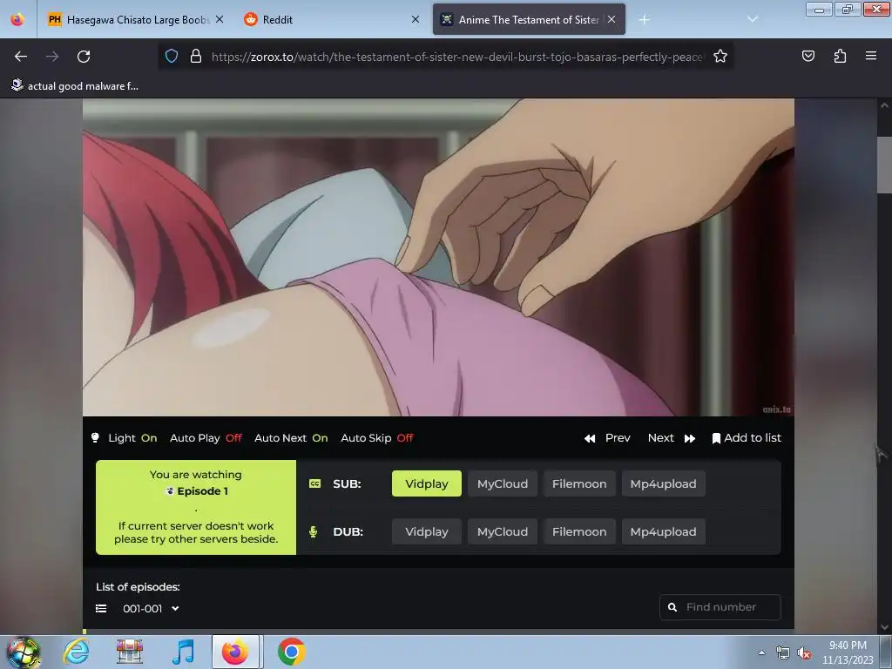Open the Firefox hamburger menu
The width and height of the screenshot is (892, 669).
click(x=871, y=56)
